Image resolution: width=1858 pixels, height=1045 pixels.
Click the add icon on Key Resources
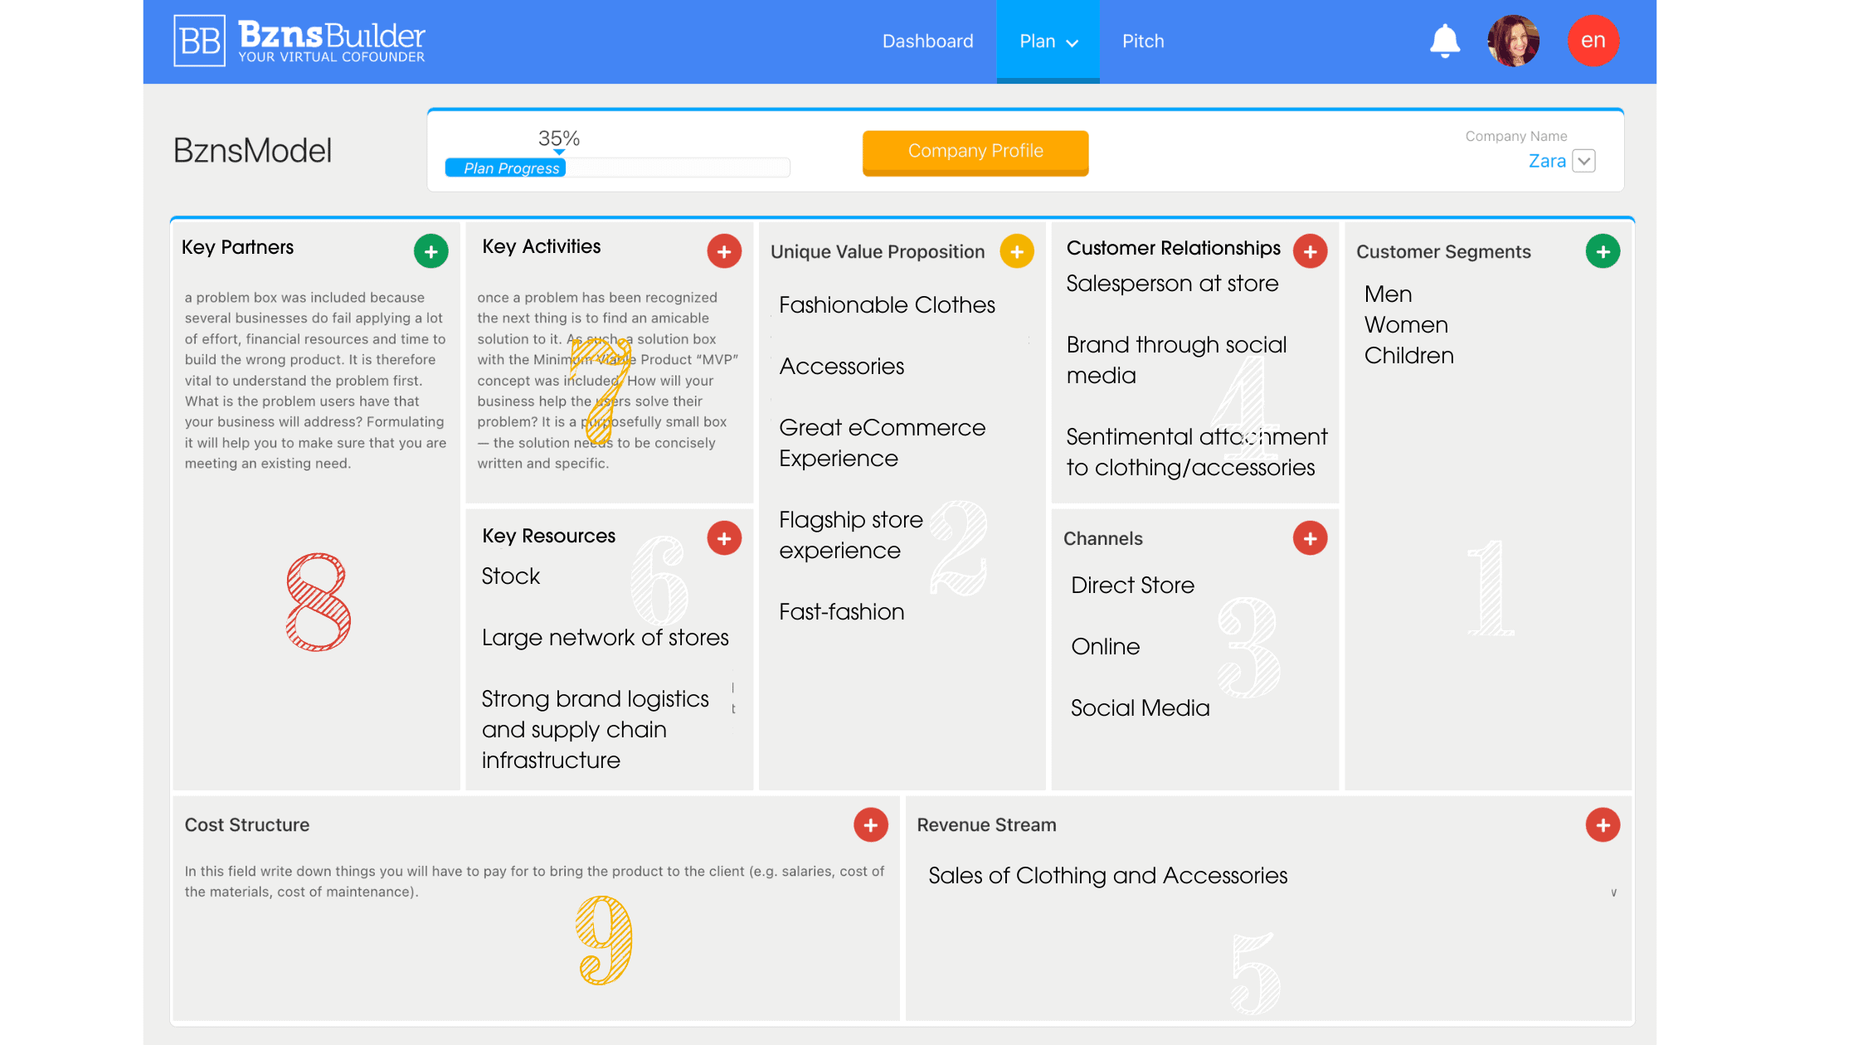tap(725, 537)
